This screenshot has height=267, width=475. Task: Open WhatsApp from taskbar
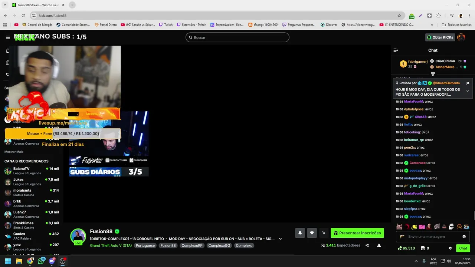click(x=41, y=261)
